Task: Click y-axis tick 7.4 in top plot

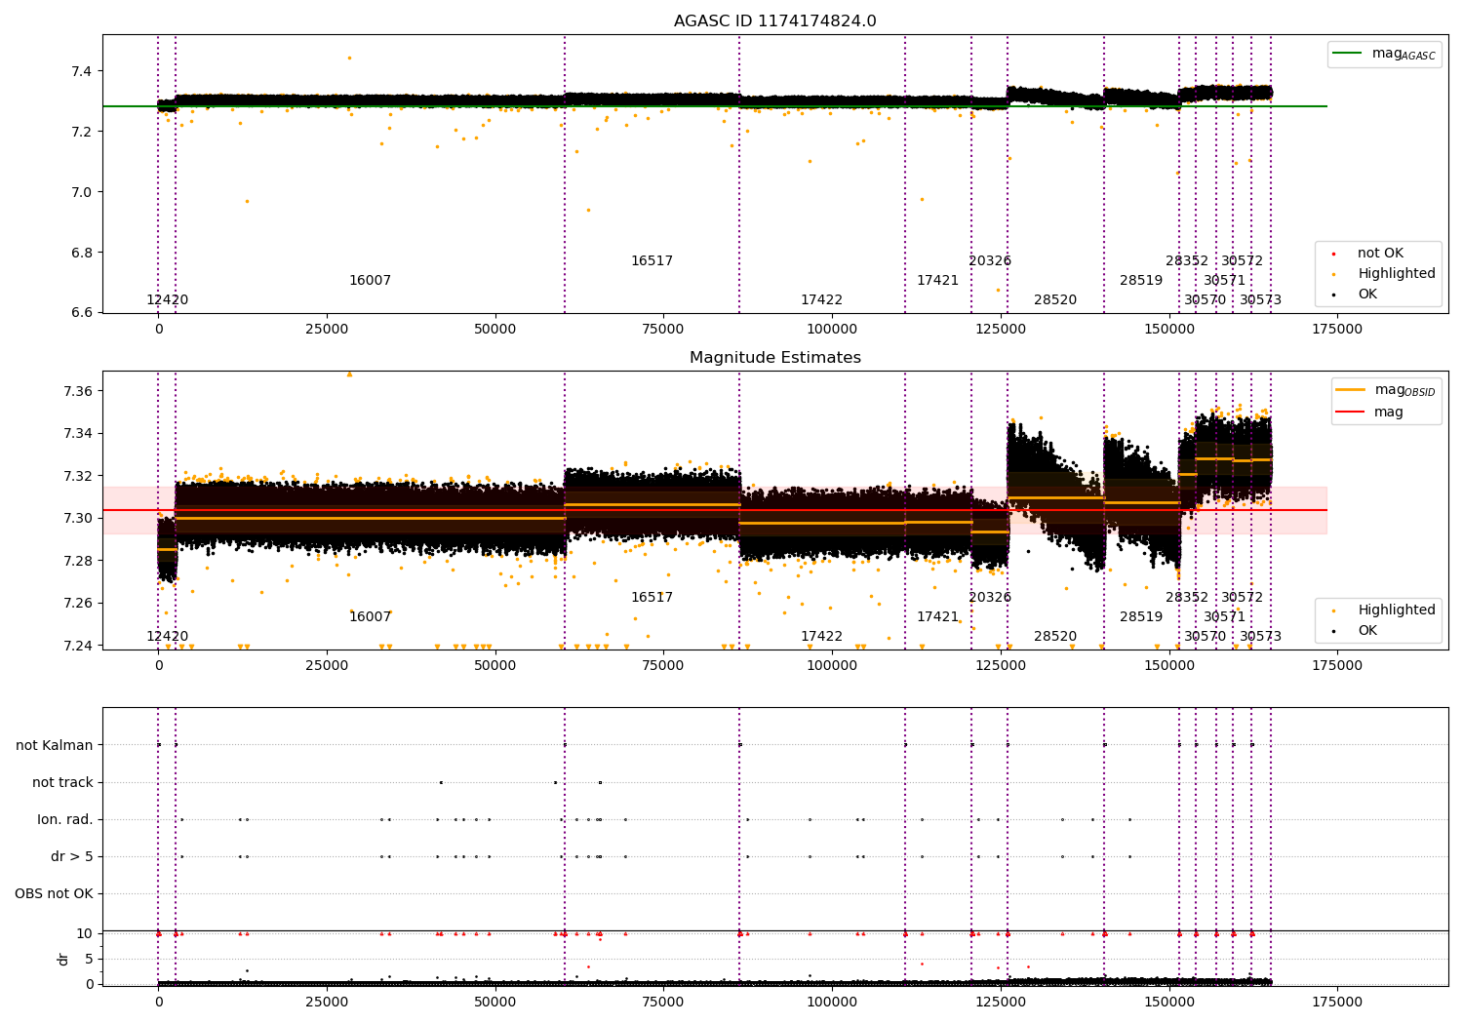Action: point(82,71)
